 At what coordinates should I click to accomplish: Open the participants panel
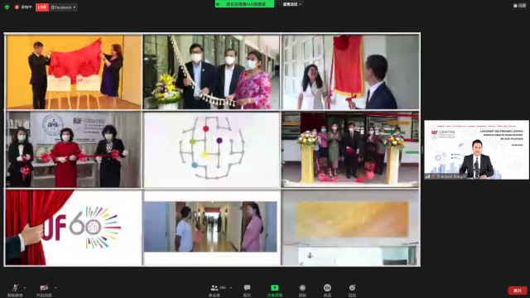pyautogui.click(x=214, y=291)
